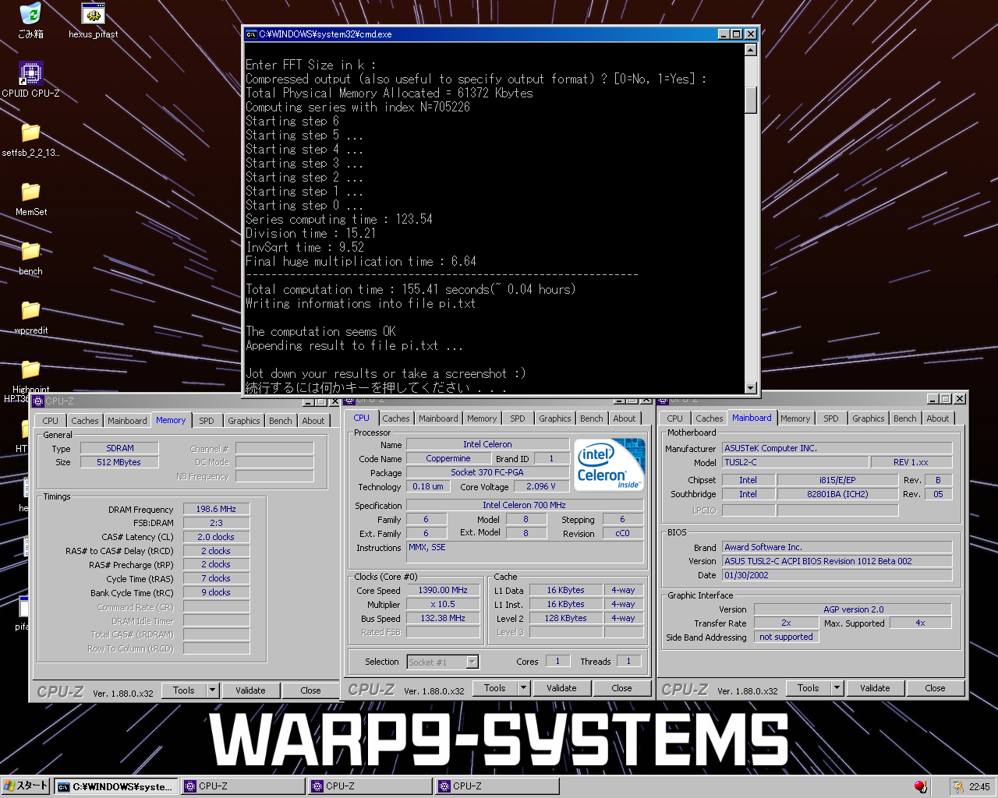The width and height of the screenshot is (998, 798).
Task: Select Bench tab in middle CPU-Z window
Action: (592, 418)
